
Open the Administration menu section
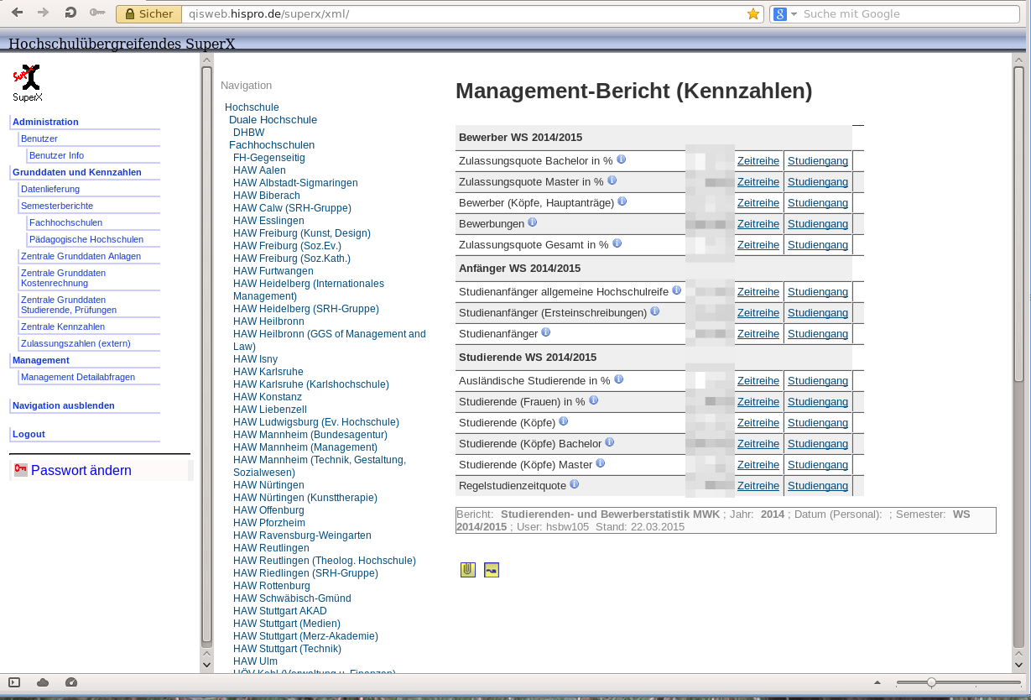coord(45,122)
